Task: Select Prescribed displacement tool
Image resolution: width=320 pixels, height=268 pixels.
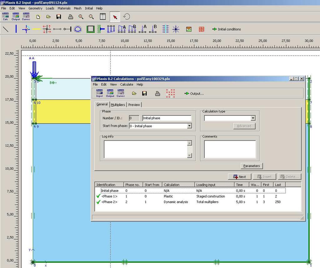Action: [x=111, y=29]
